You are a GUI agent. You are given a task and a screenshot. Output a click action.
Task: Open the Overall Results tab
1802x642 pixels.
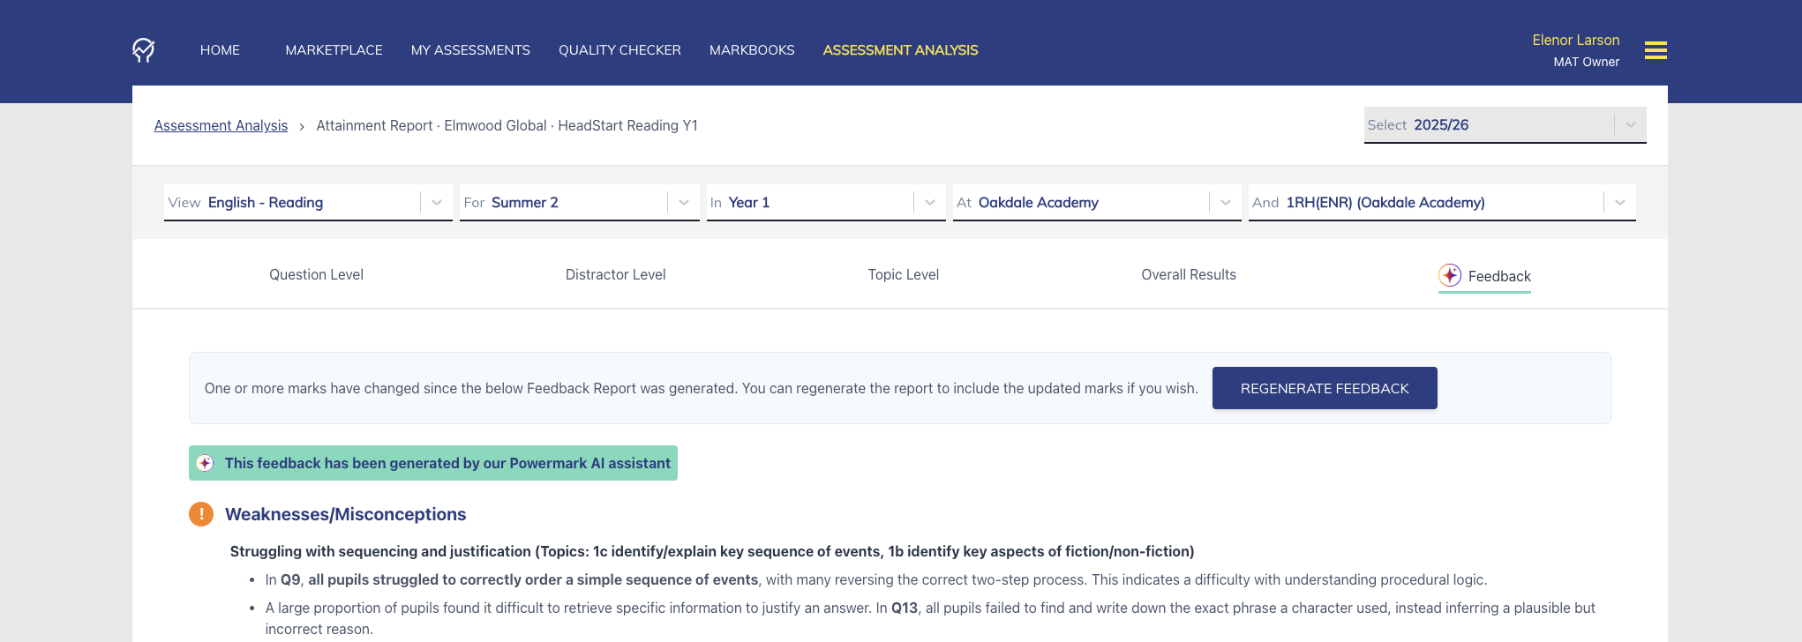click(x=1188, y=275)
